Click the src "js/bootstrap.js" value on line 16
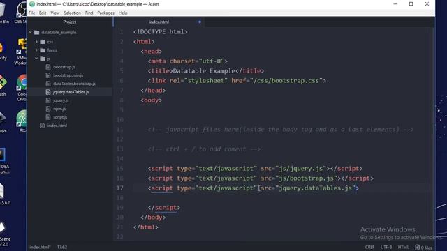Viewport: 447px width, 251px height. pos(306,178)
